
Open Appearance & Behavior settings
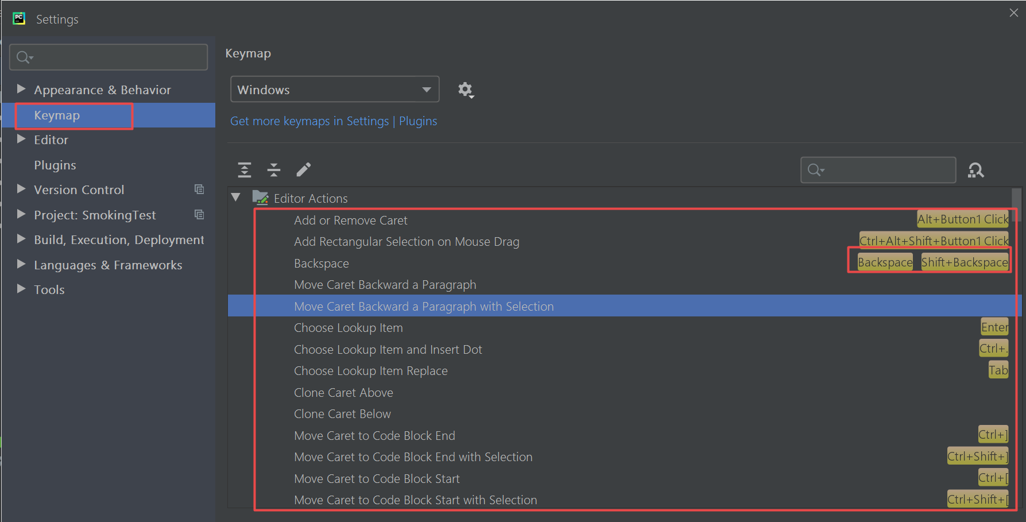click(x=102, y=90)
